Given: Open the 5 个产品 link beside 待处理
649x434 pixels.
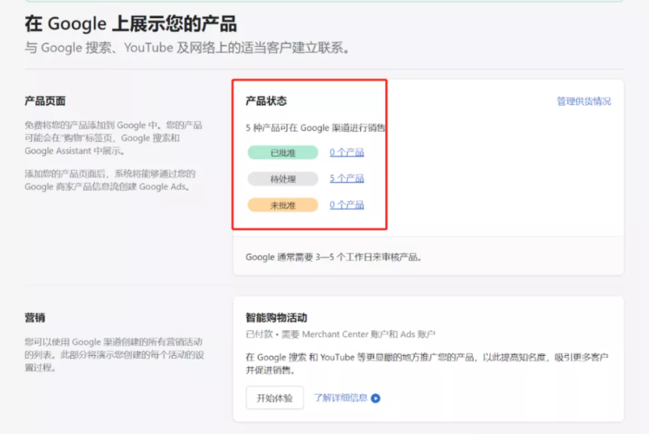Looking at the screenshot, I should (x=347, y=178).
